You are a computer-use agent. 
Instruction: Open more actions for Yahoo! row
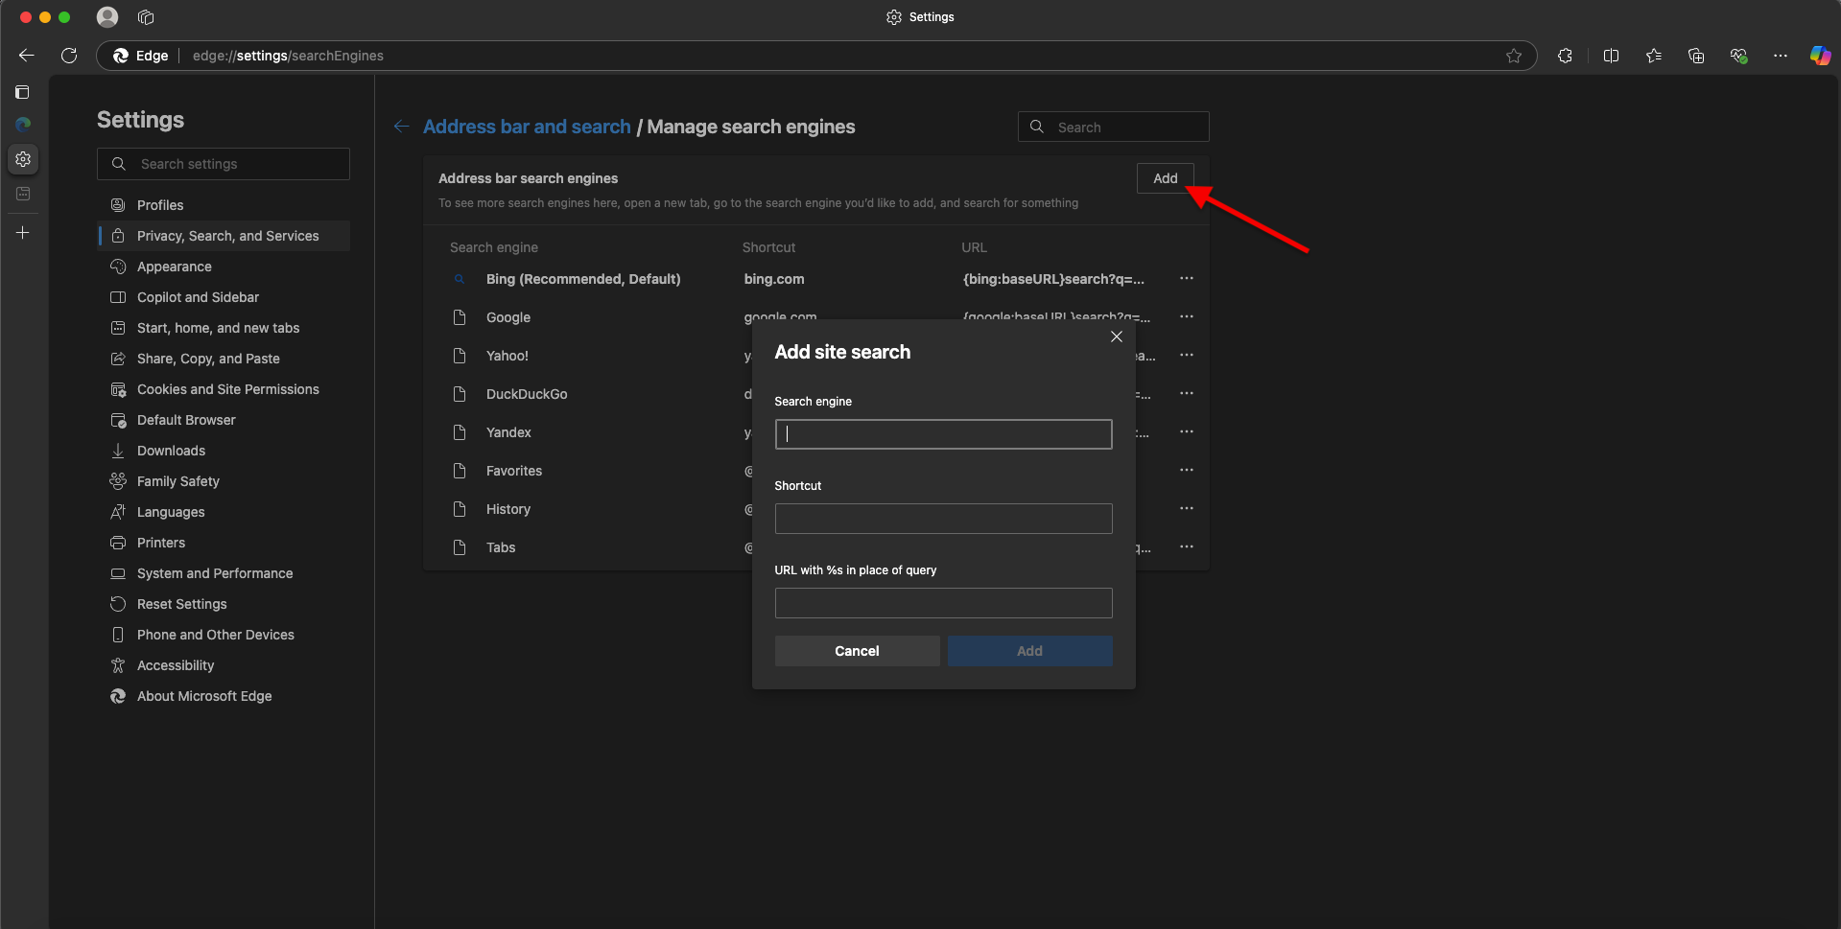pos(1187,355)
